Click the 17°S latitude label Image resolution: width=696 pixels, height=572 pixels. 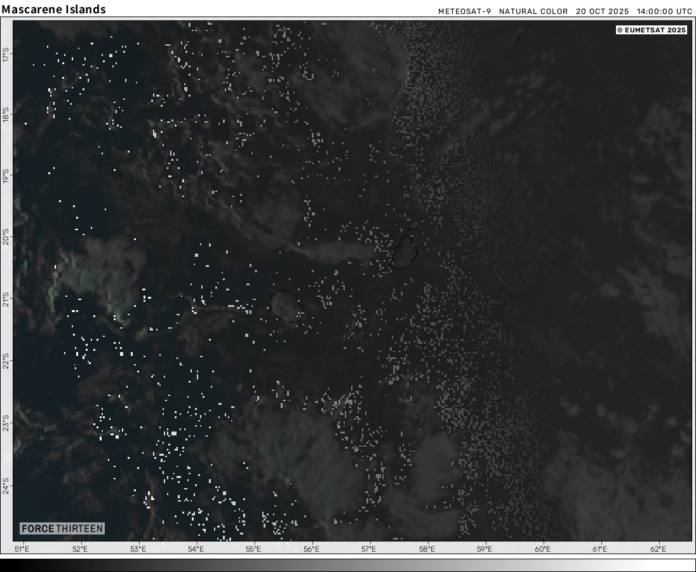(x=6, y=56)
